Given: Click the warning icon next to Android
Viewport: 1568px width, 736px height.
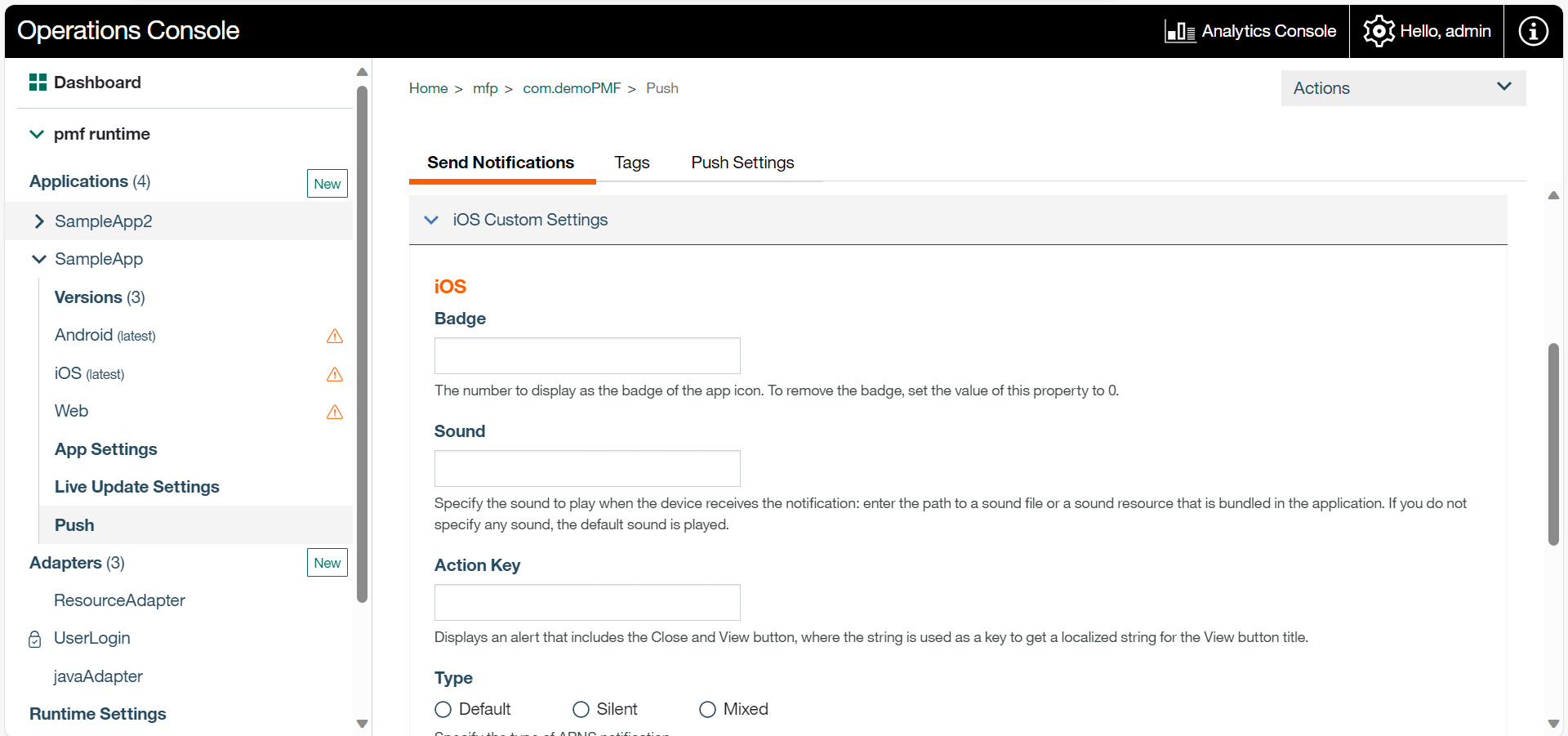Looking at the screenshot, I should 335,336.
